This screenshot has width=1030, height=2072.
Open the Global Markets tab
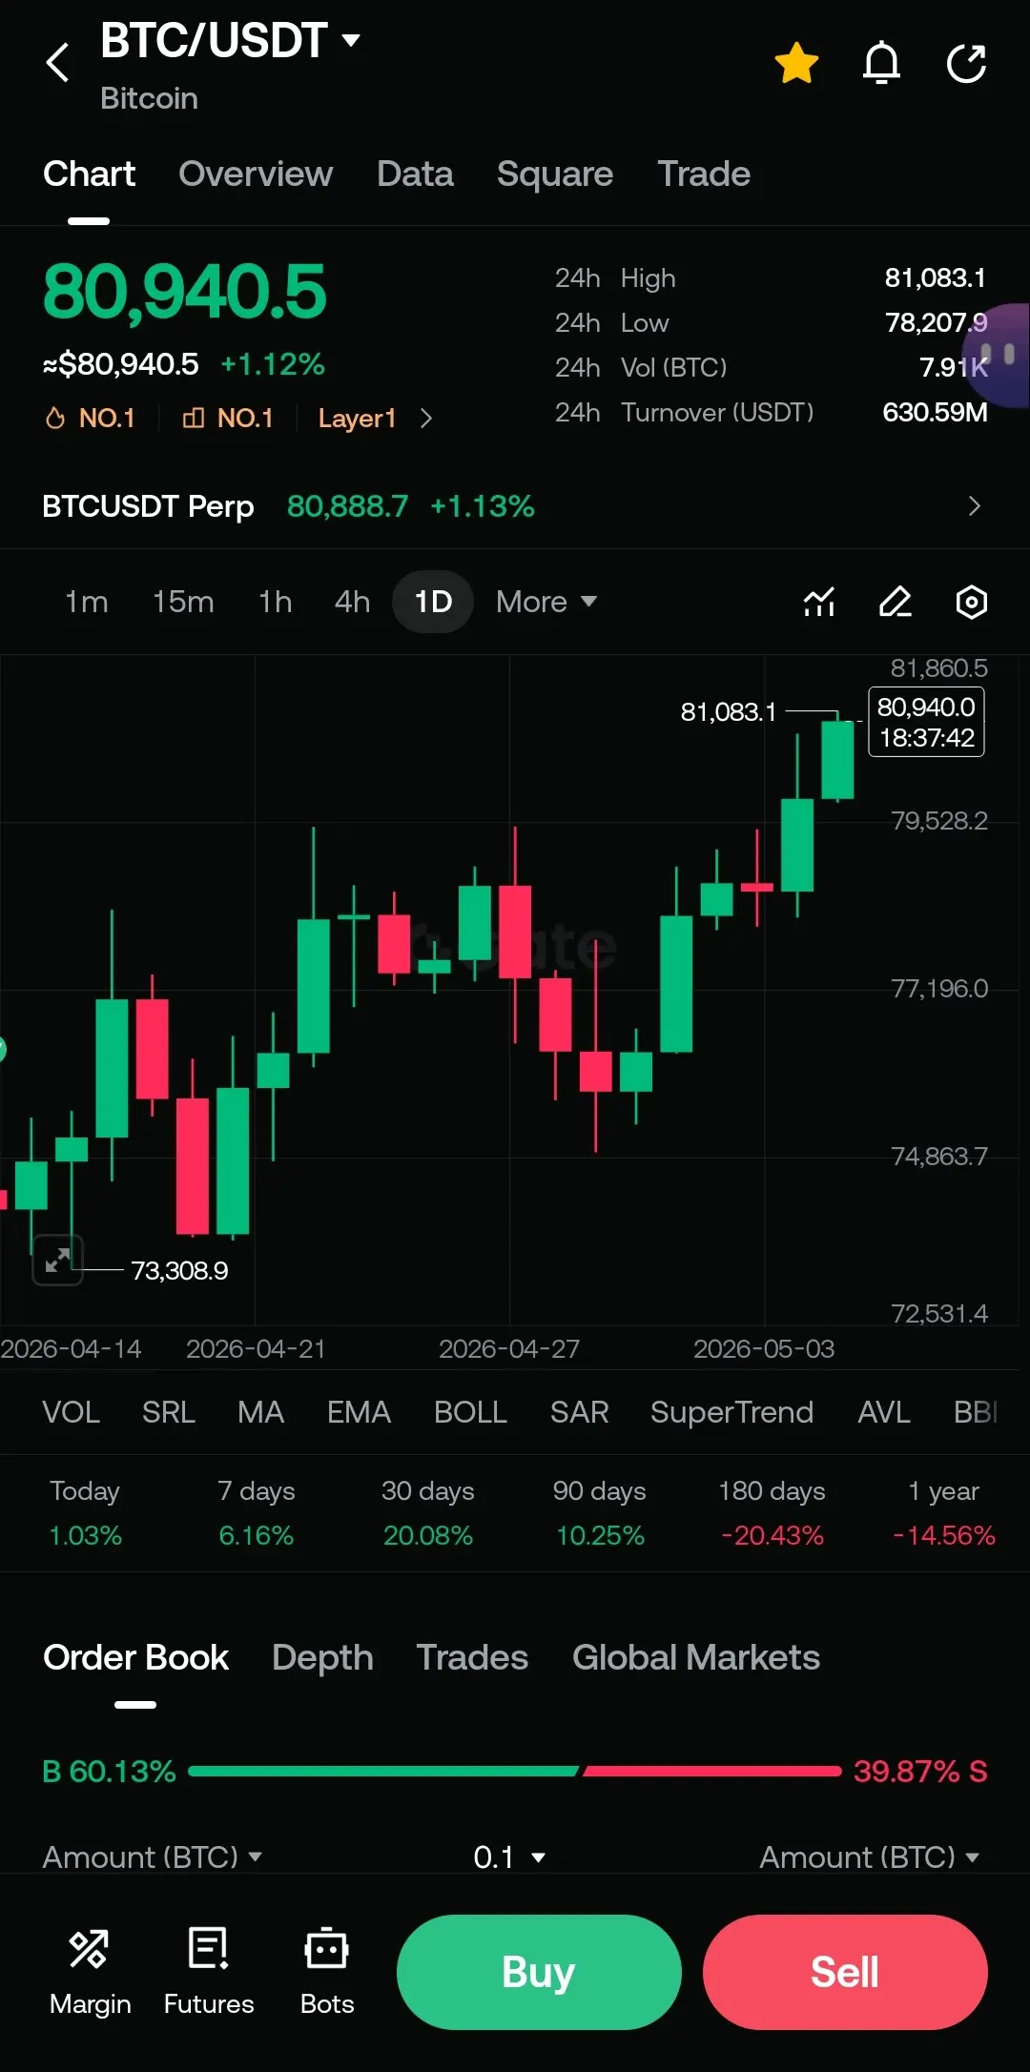(x=696, y=1658)
